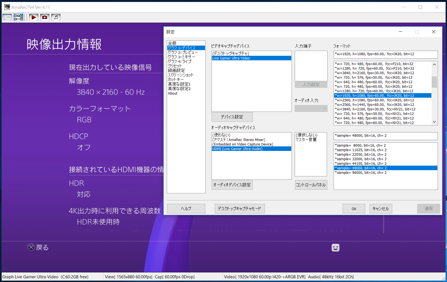
Task: Select w=3840 h=2160 fcc=I420 format
Action: tap(383, 73)
